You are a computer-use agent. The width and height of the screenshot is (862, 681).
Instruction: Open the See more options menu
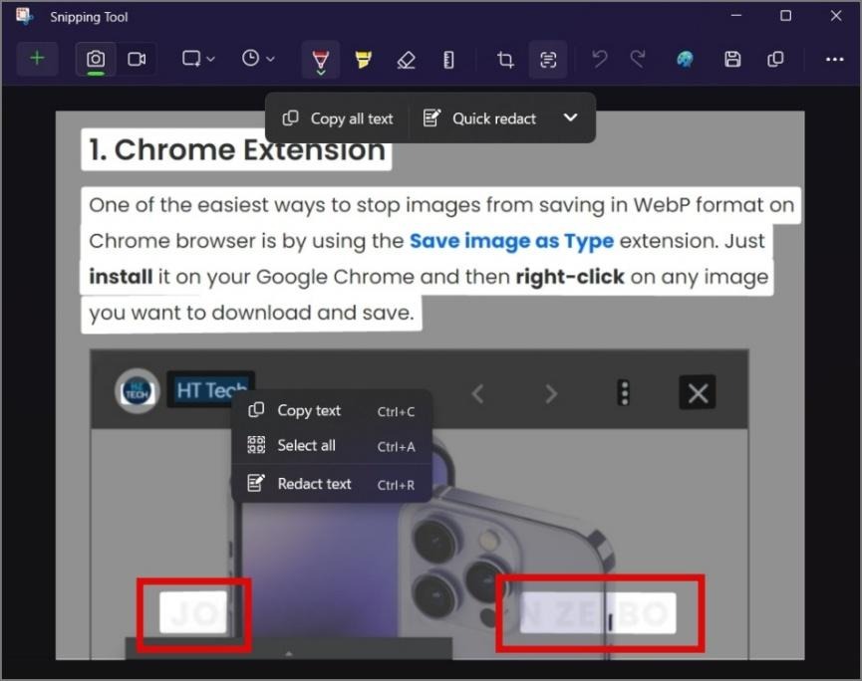coord(834,60)
